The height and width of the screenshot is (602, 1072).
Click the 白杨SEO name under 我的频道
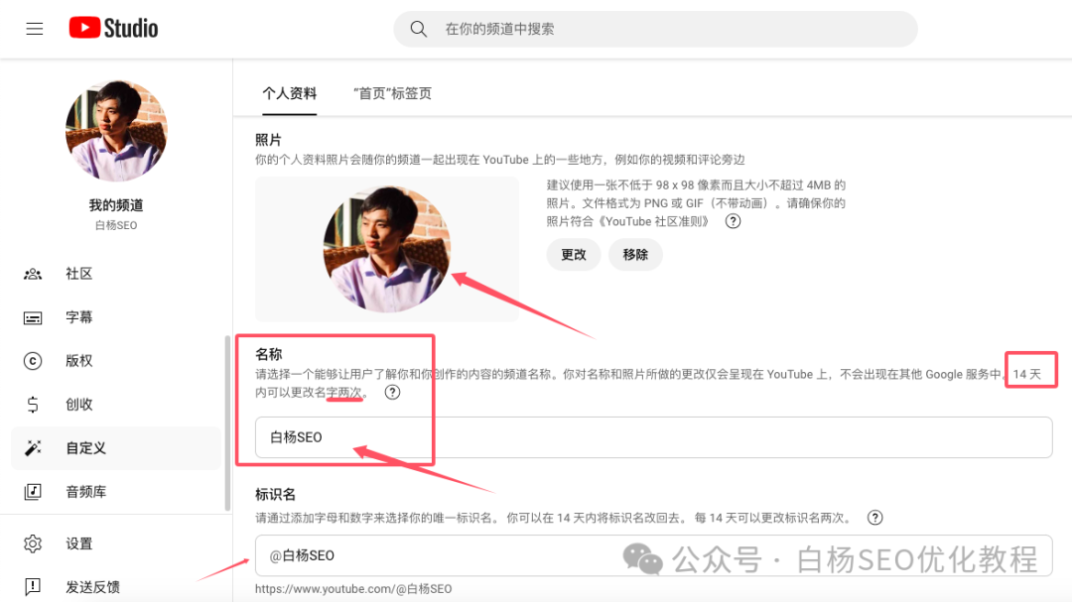[x=116, y=225]
